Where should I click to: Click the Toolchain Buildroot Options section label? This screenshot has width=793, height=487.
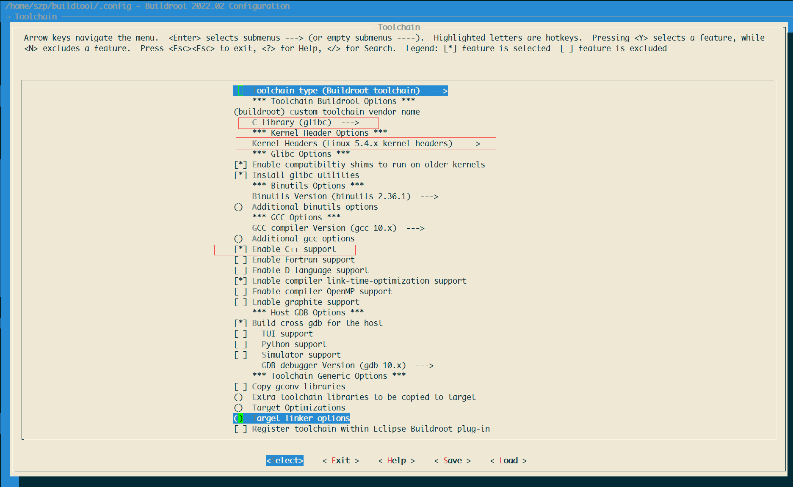[x=334, y=101]
